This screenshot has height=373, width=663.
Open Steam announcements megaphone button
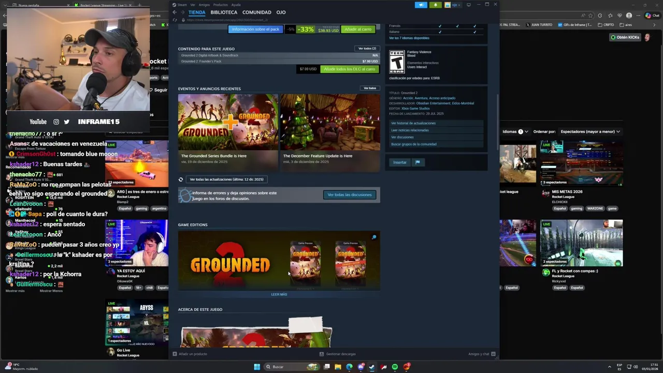(x=421, y=5)
